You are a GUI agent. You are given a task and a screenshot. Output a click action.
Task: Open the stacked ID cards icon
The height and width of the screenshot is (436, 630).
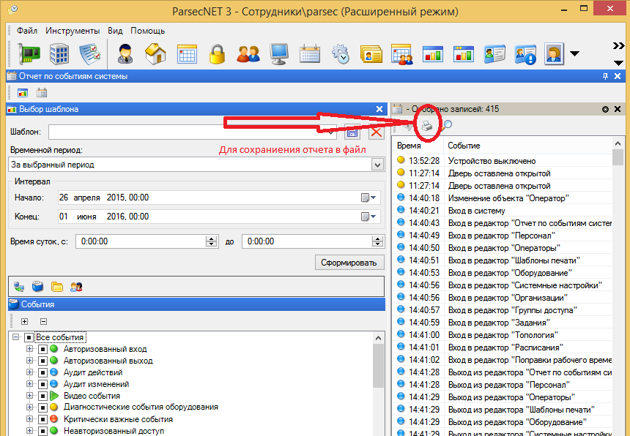(x=371, y=53)
